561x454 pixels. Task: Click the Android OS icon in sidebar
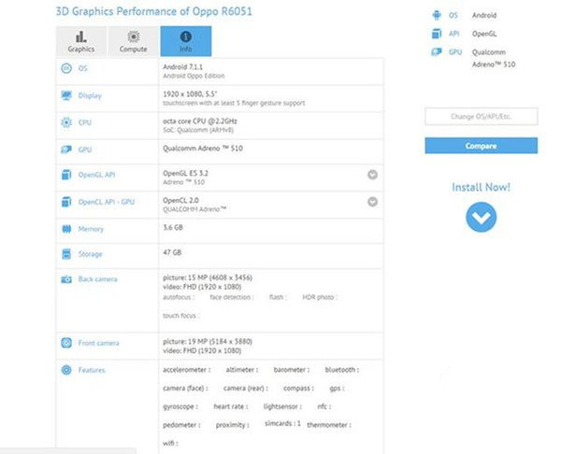click(x=438, y=16)
